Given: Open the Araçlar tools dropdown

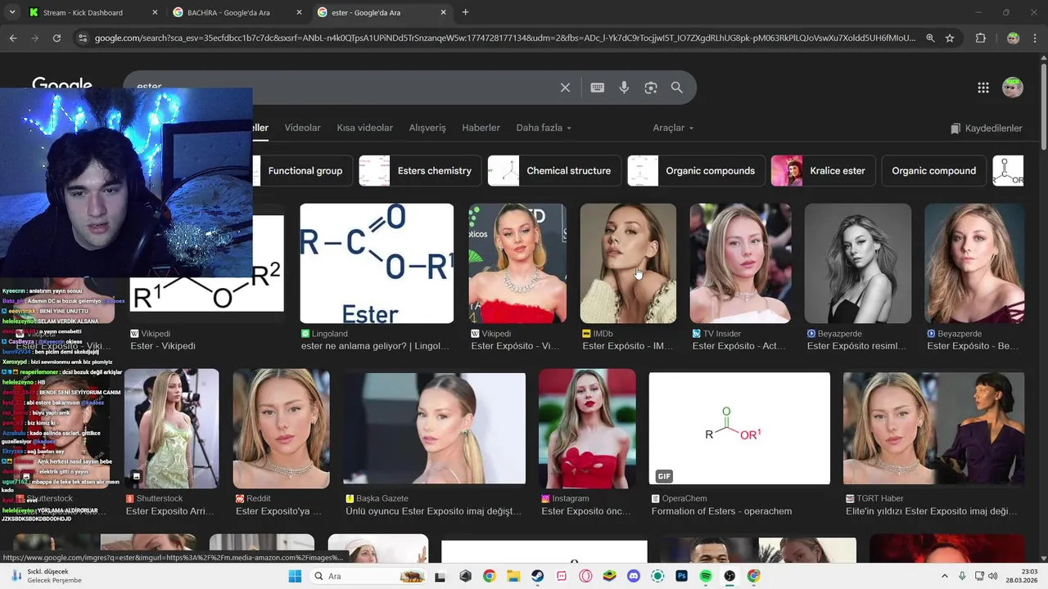Looking at the screenshot, I should pyautogui.click(x=673, y=128).
